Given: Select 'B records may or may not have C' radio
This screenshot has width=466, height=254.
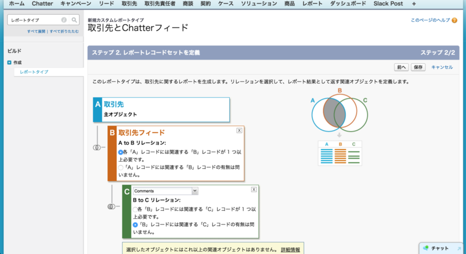Looking at the screenshot, I should [135, 225].
